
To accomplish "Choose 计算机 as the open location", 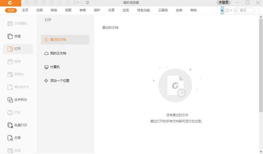I will click(65, 67).
